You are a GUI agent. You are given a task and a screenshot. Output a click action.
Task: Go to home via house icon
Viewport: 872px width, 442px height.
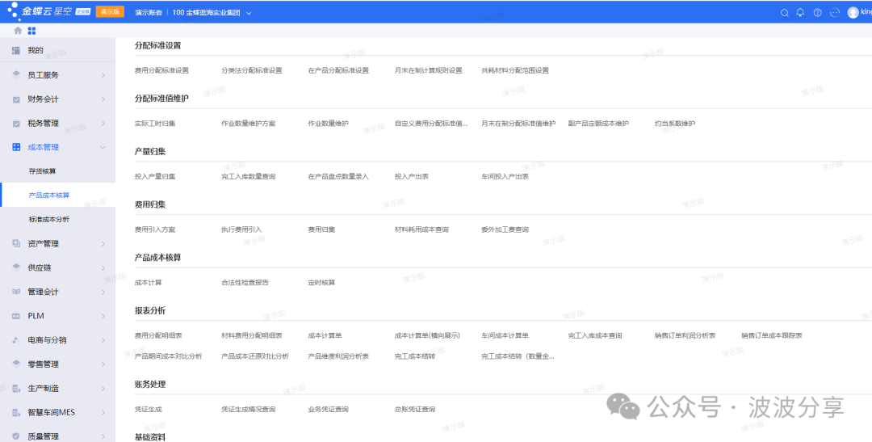[18, 31]
